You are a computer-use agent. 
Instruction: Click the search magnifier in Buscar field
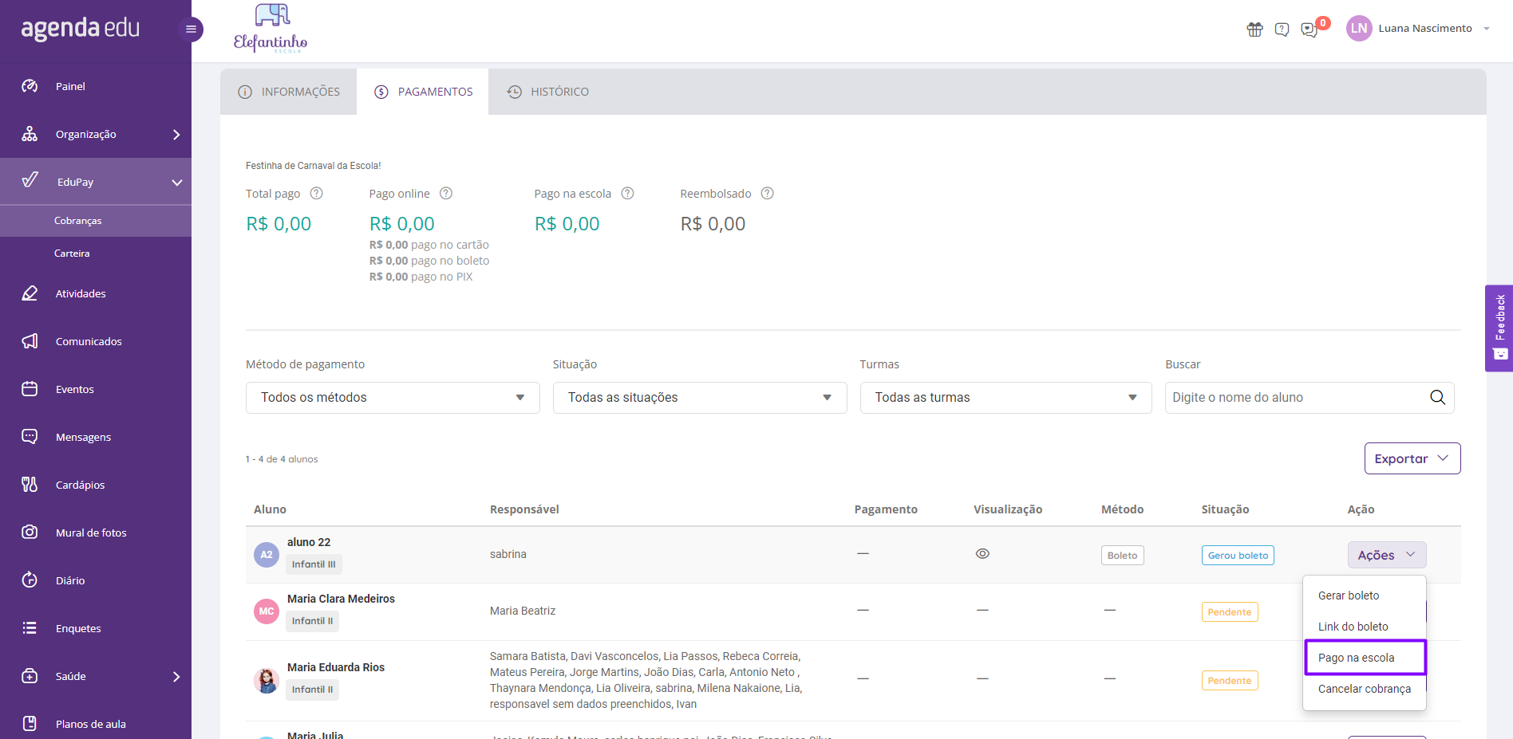coord(1437,397)
